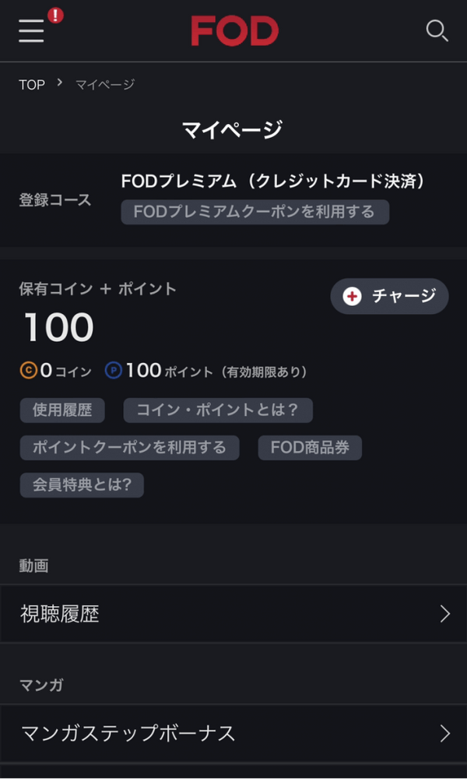Click the FOD商品券 button
This screenshot has height=779, width=467.
310,447
